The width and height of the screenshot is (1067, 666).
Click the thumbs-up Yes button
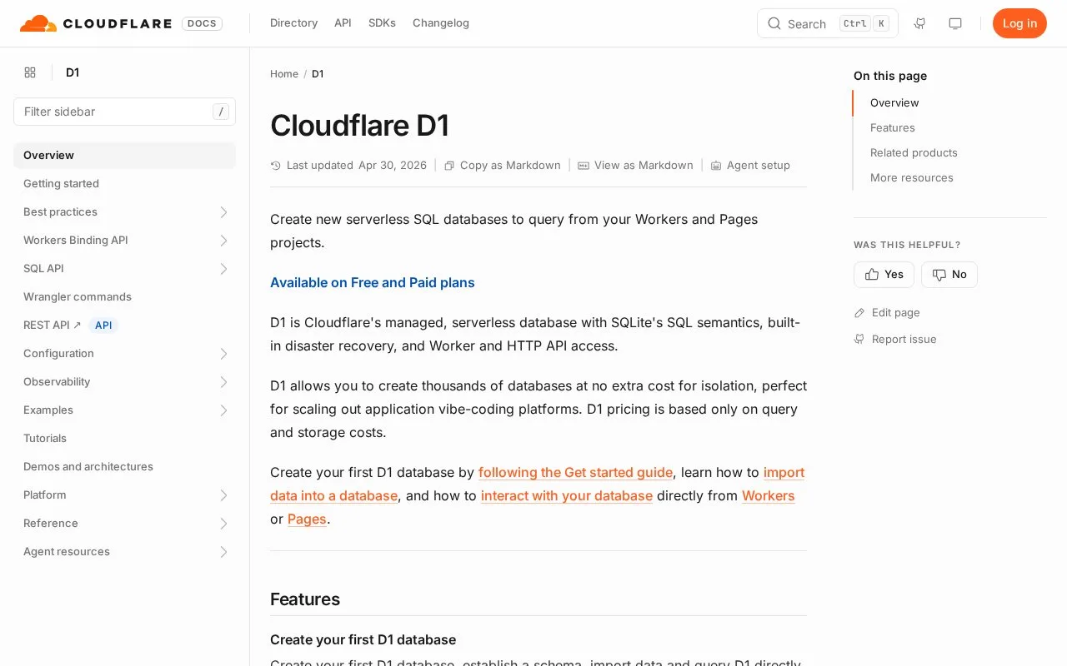coord(884,275)
